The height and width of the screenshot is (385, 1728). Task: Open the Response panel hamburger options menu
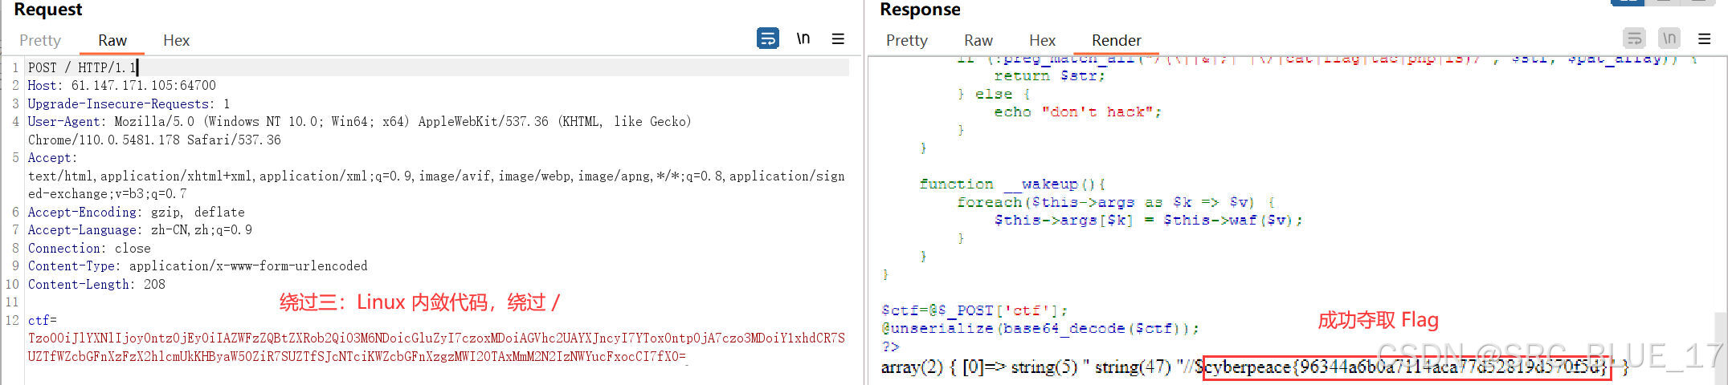[x=1704, y=38]
